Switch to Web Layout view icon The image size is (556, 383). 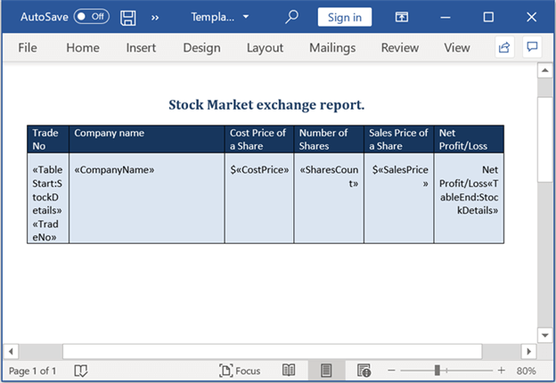364,370
